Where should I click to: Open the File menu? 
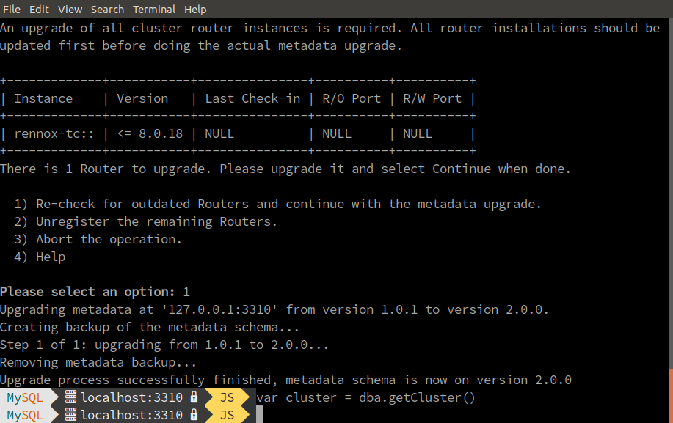[12, 9]
